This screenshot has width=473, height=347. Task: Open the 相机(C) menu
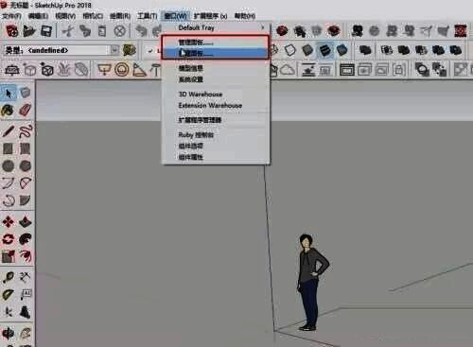click(93, 16)
